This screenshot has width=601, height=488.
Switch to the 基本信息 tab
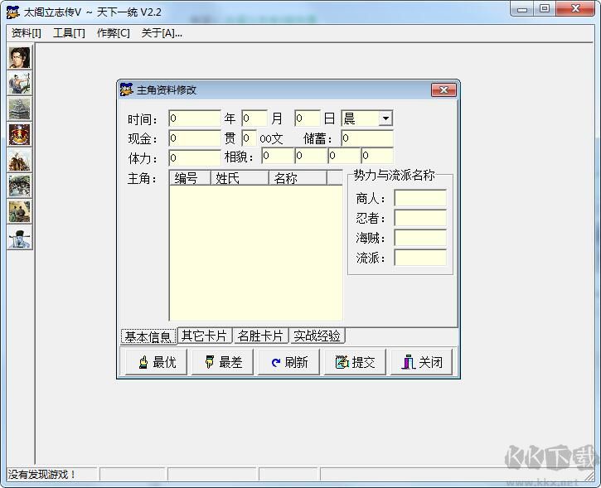148,336
